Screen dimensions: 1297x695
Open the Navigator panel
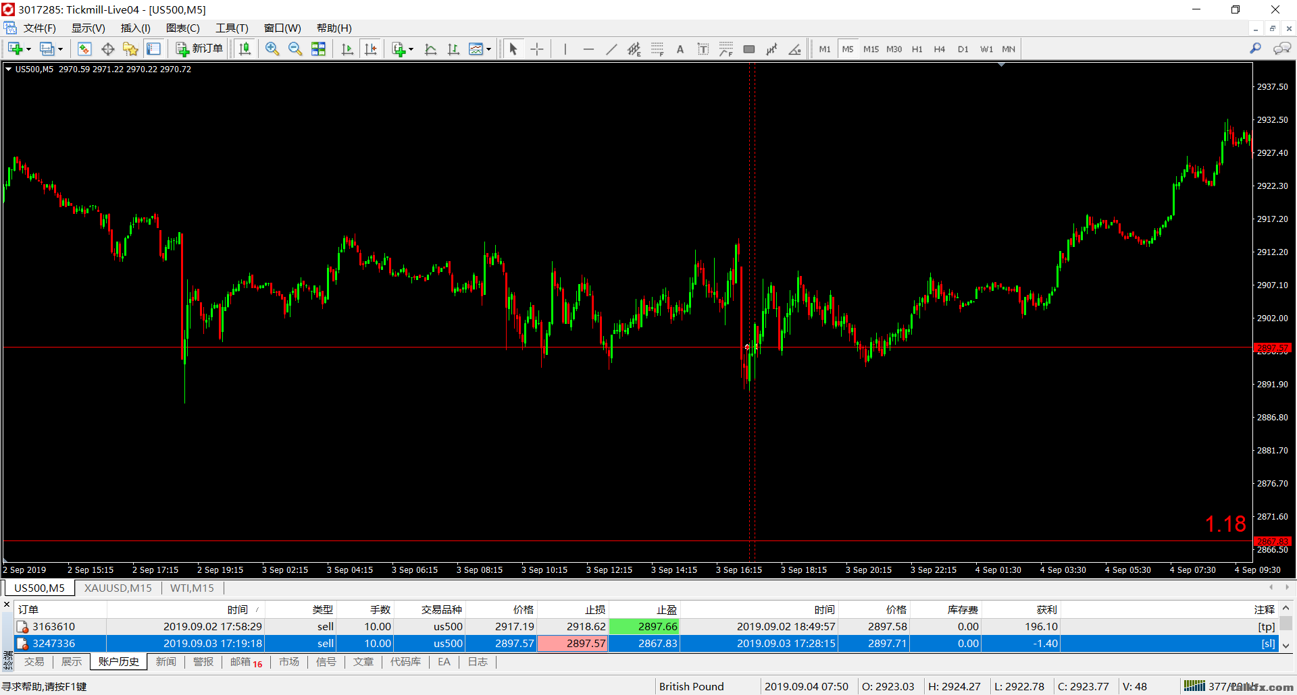tap(130, 49)
